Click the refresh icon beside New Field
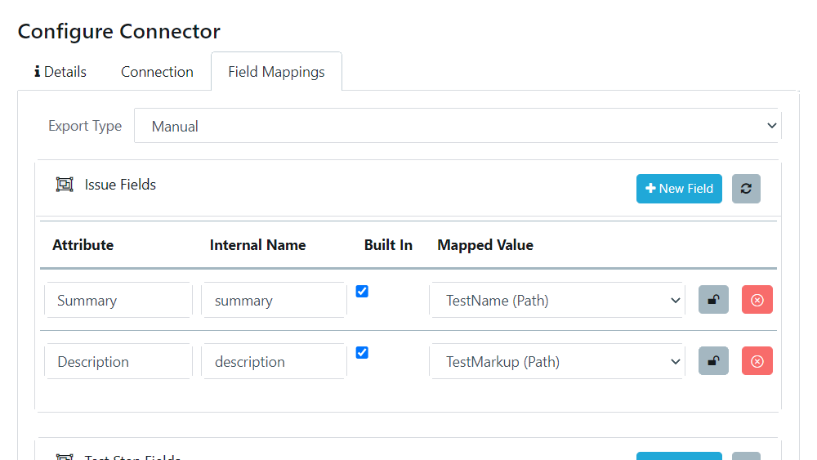This screenshot has width=817, height=460. 746,189
